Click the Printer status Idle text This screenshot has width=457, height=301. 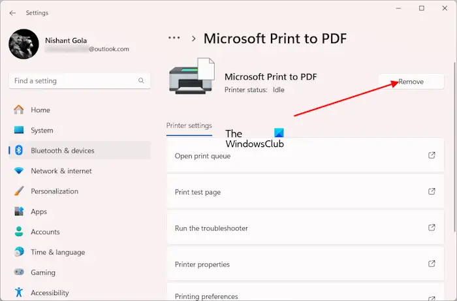[254, 89]
